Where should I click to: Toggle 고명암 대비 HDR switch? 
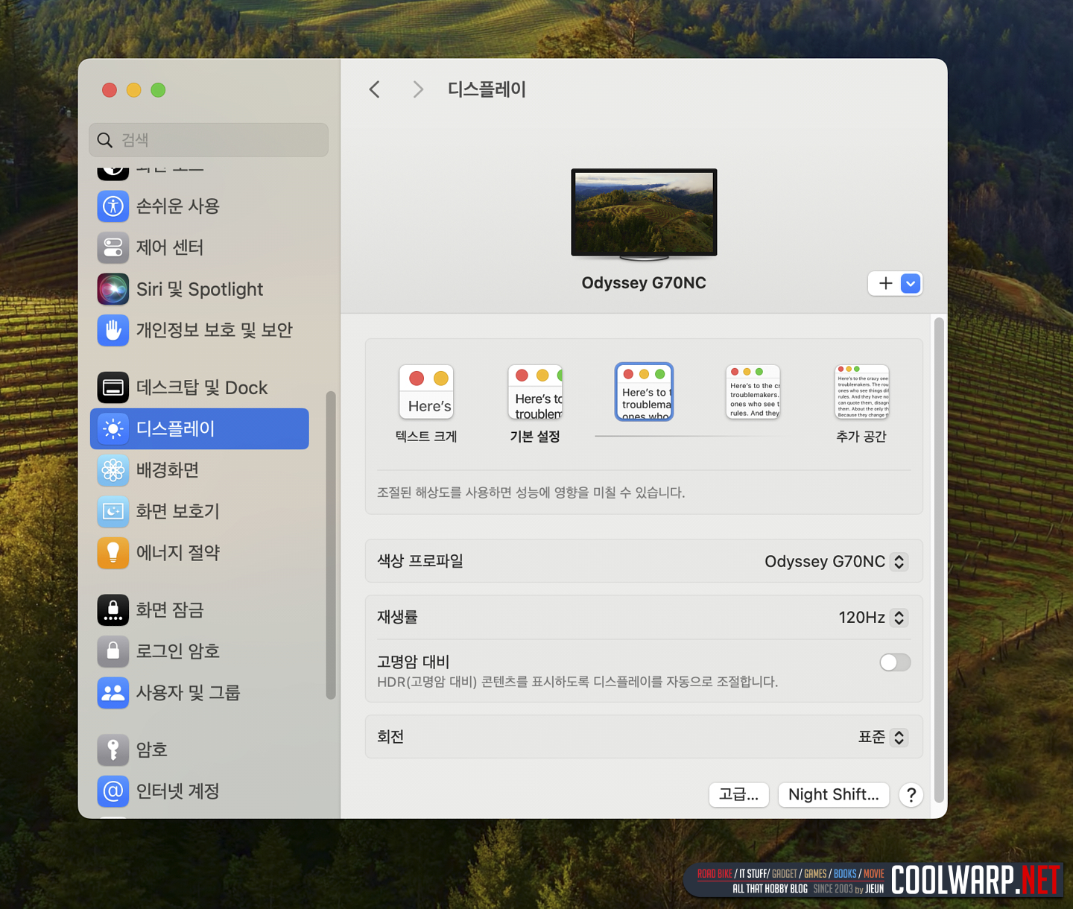point(895,662)
